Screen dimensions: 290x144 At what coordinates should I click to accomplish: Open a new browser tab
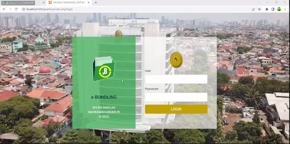click(x=96, y=2)
